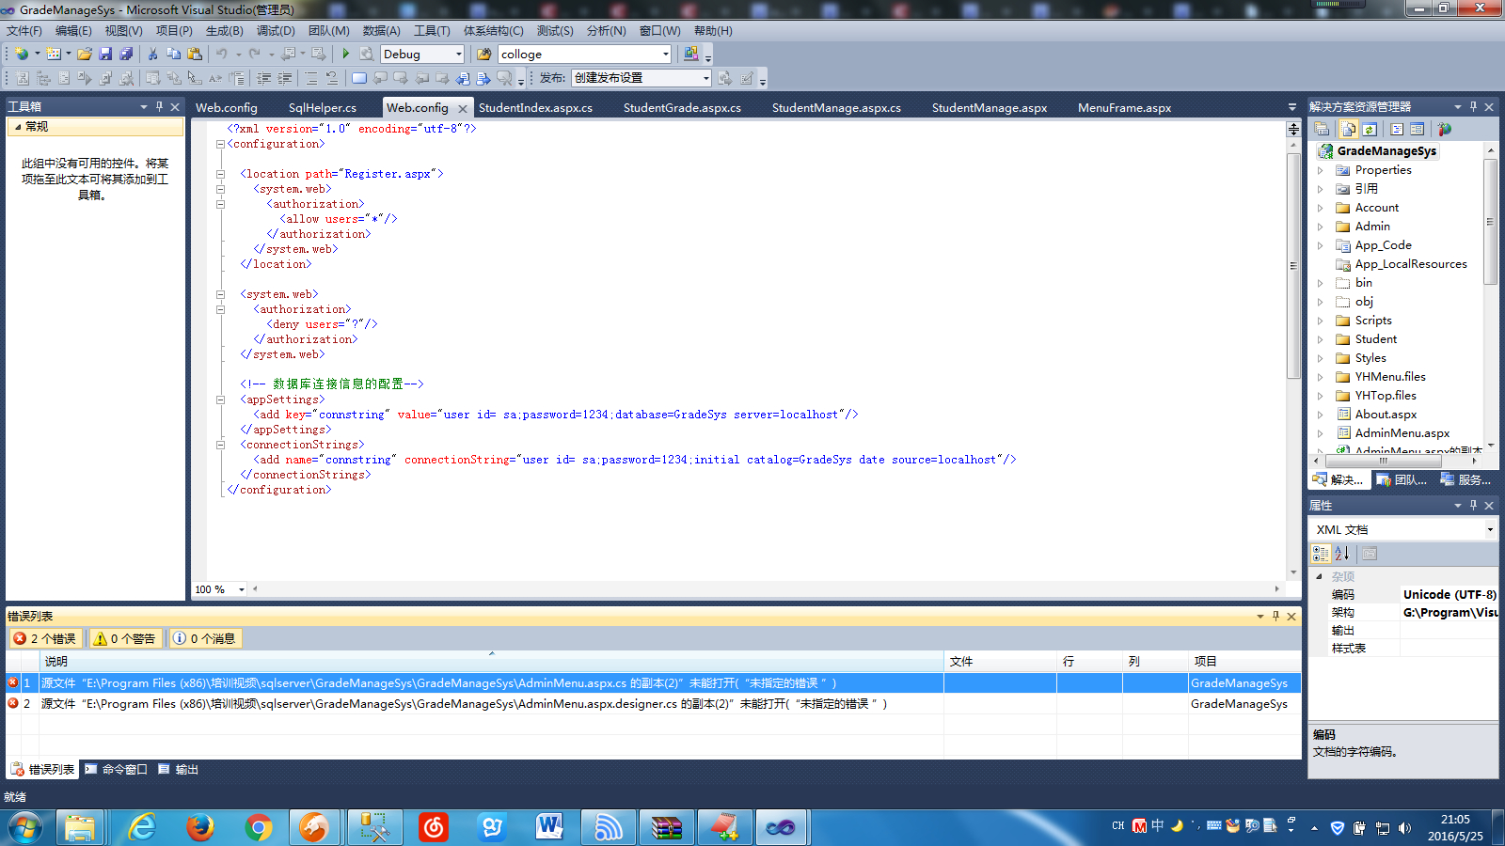Toggle the 0 messages filter button
This screenshot has width=1505, height=846.
tap(204, 638)
